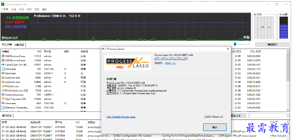
Task: Click the memory usage bar meter
Action: 283,28
